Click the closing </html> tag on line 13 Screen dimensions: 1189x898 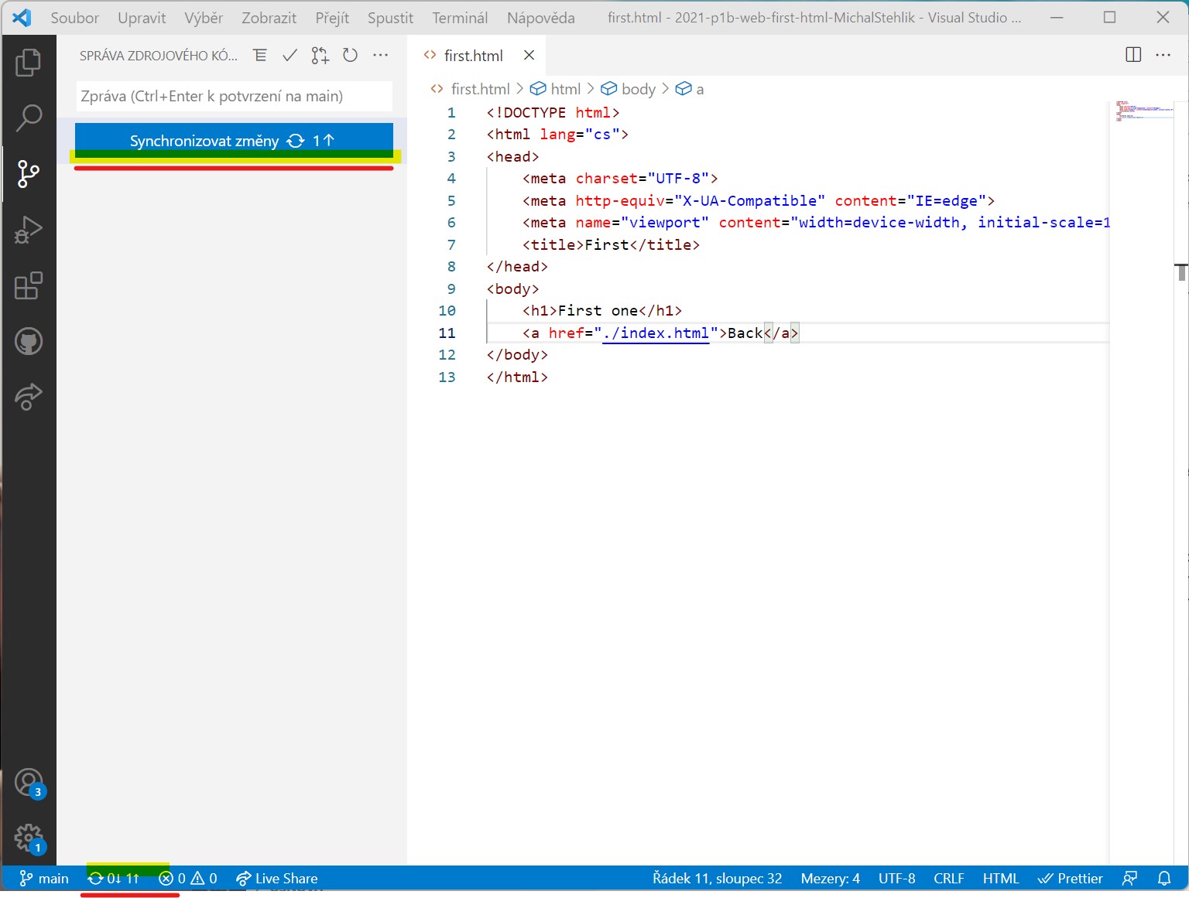517,377
